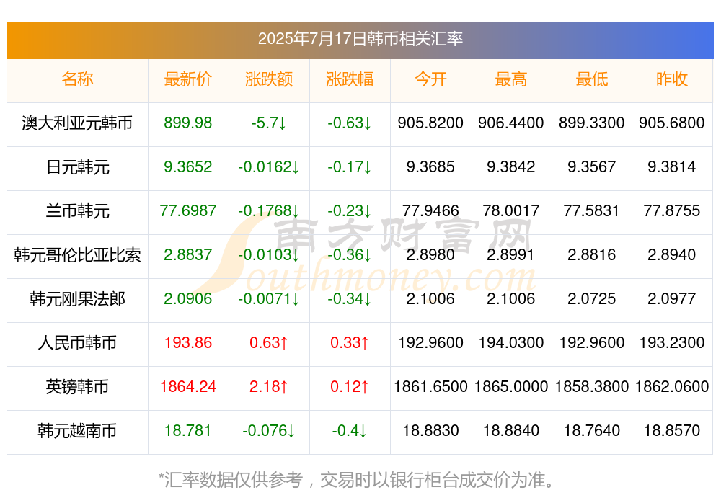Select previous close 2.0977
The image size is (721, 503).
tap(672, 299)
